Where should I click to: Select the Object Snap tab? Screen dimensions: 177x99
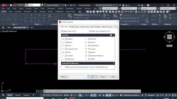tap(64, 27)
